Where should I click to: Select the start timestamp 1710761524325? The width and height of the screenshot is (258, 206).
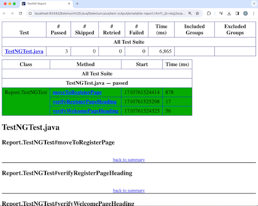click(142, 111)
